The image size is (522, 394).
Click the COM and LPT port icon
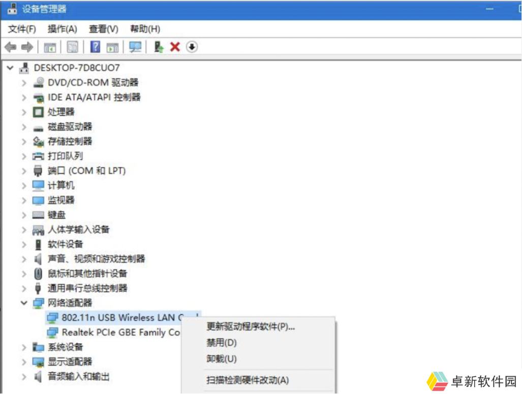pos(38,170)
